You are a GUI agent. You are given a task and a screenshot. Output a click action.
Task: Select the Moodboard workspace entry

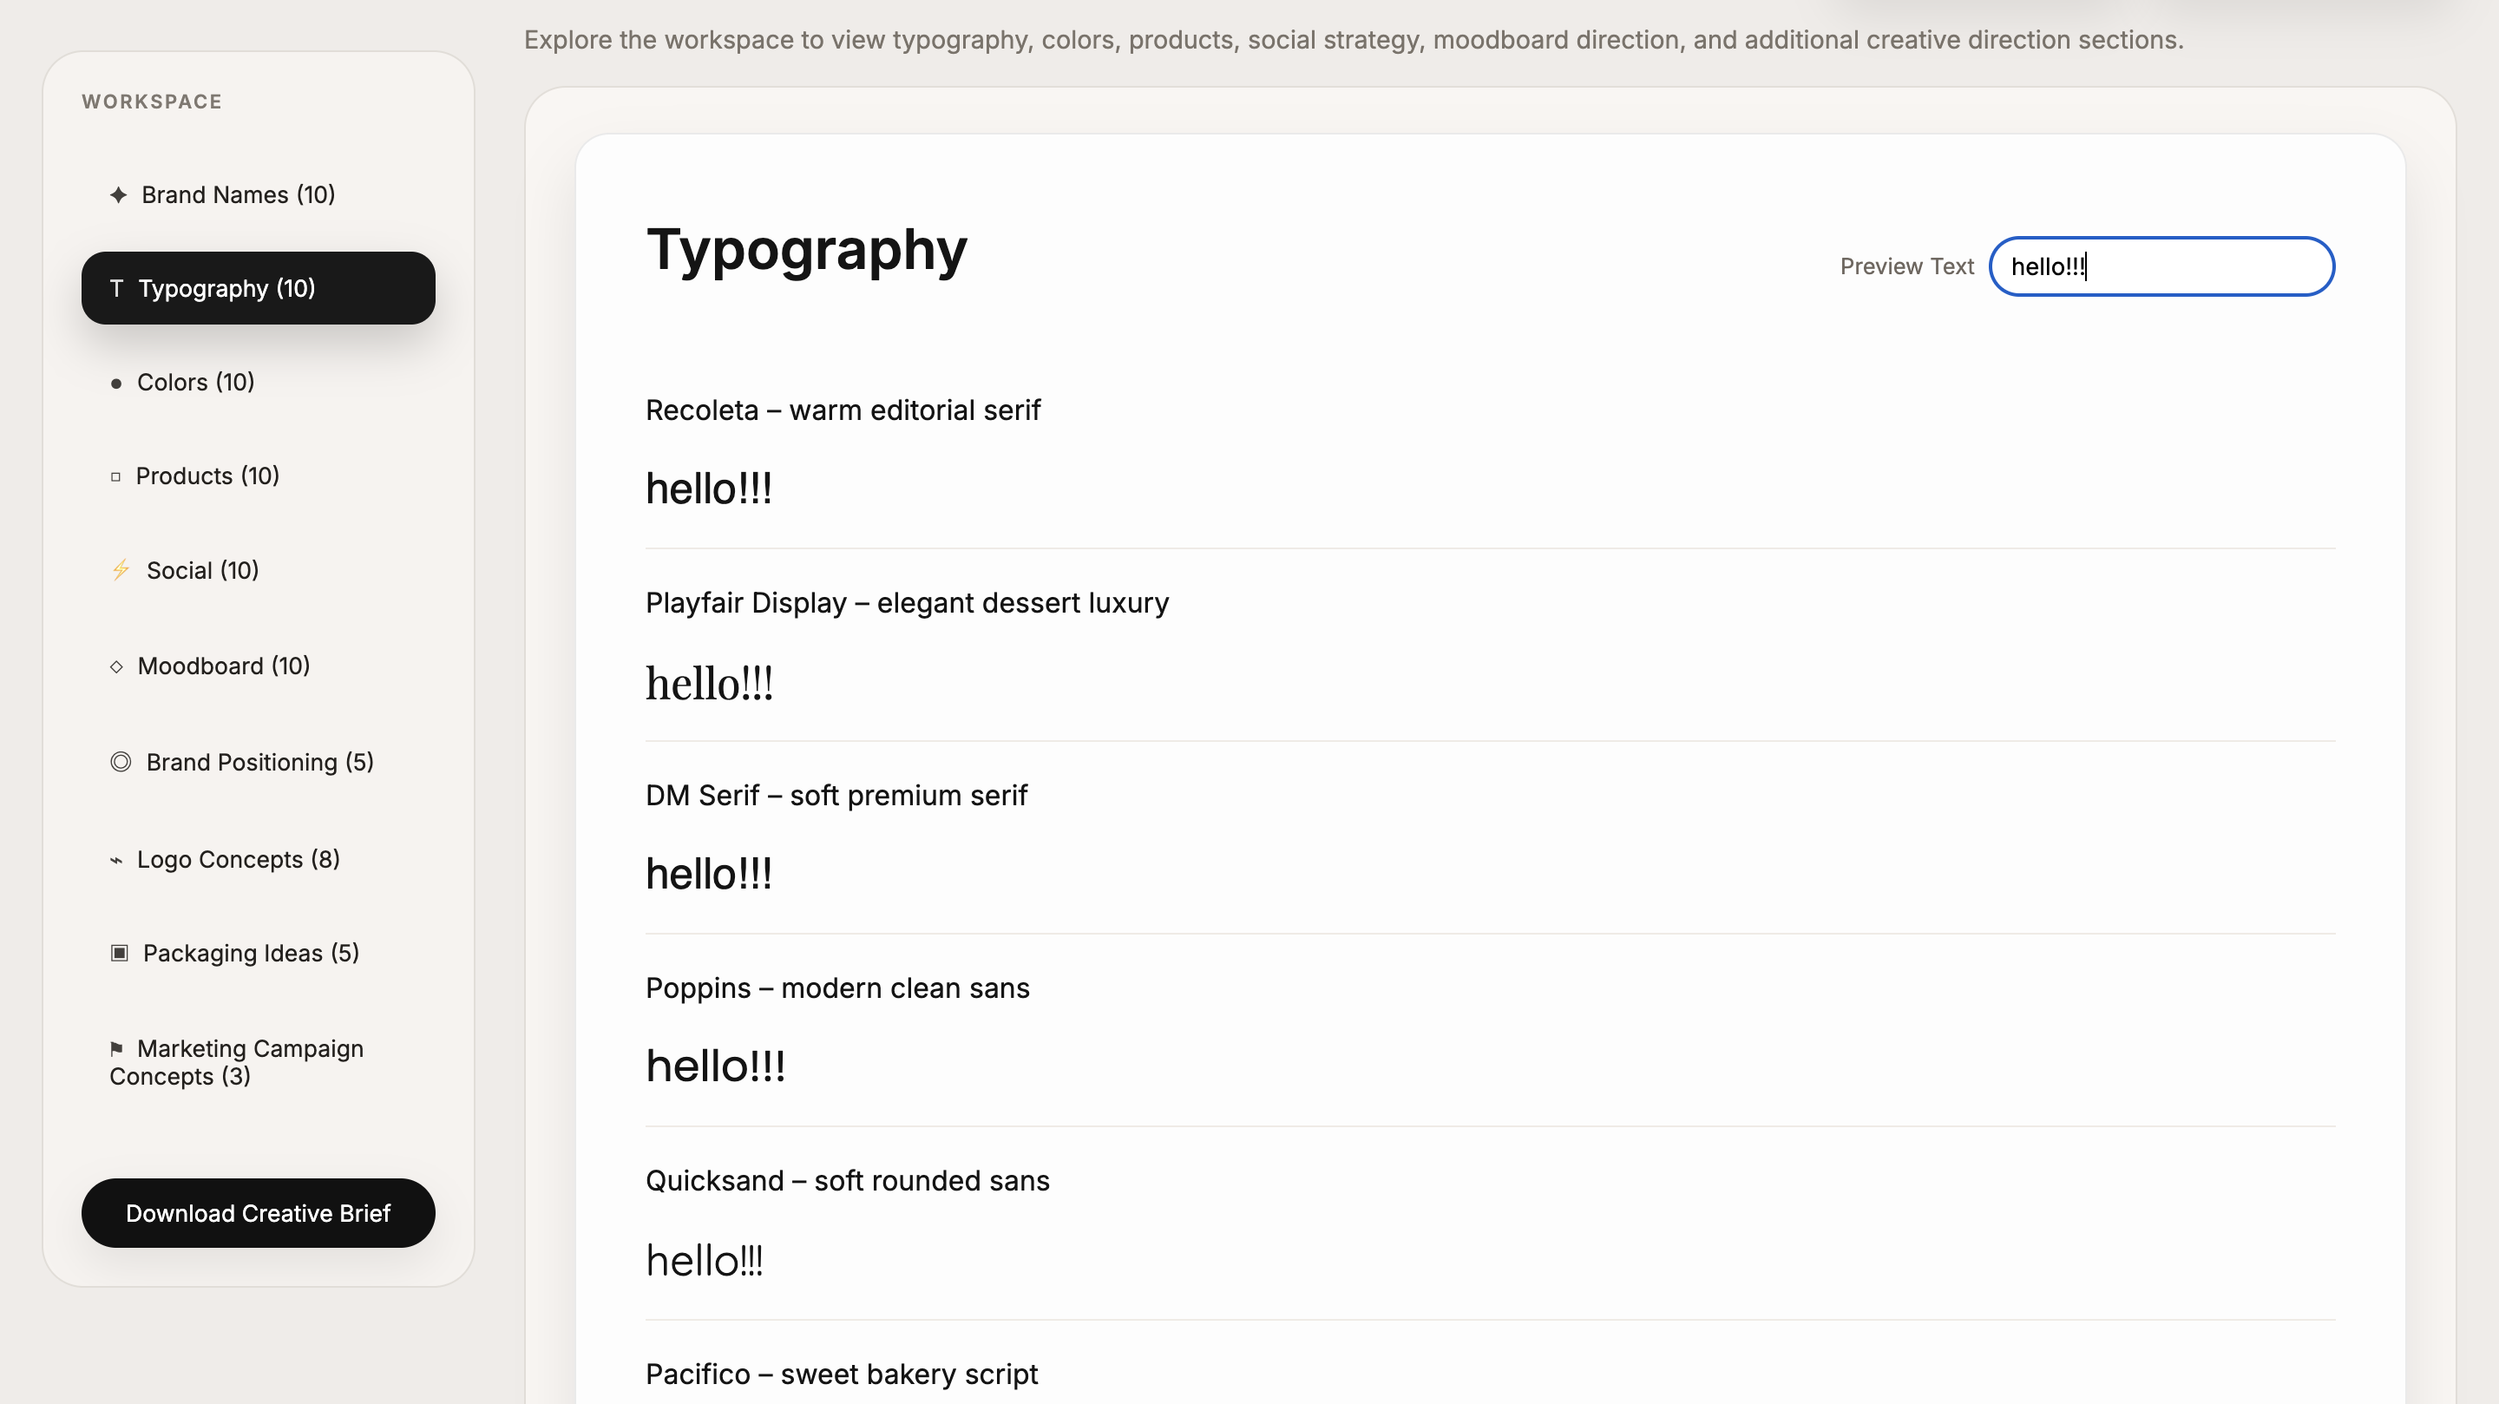223,666
